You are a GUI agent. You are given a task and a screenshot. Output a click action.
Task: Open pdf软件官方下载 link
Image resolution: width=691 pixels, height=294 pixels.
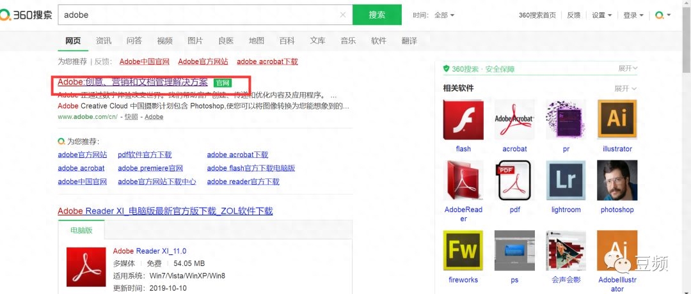click(x=145, y=155)
